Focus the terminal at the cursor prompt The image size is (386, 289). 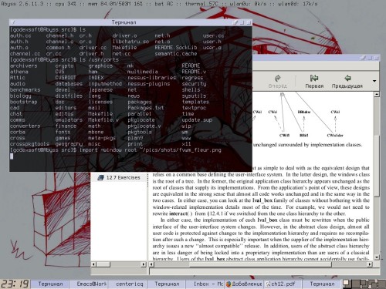coord(12,156)
